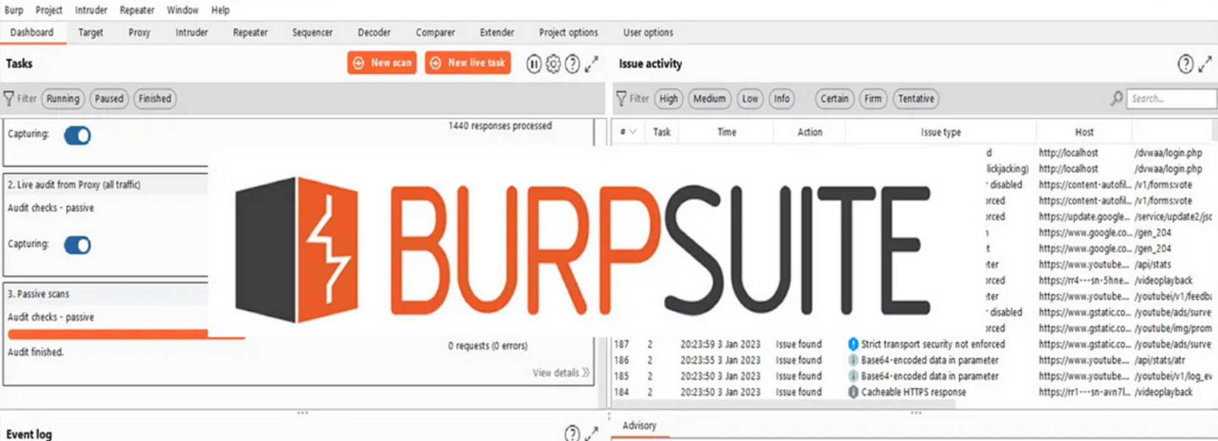Screen dimensions: 1218x441
Task: Expand the Event log panel
Action: 591,433
